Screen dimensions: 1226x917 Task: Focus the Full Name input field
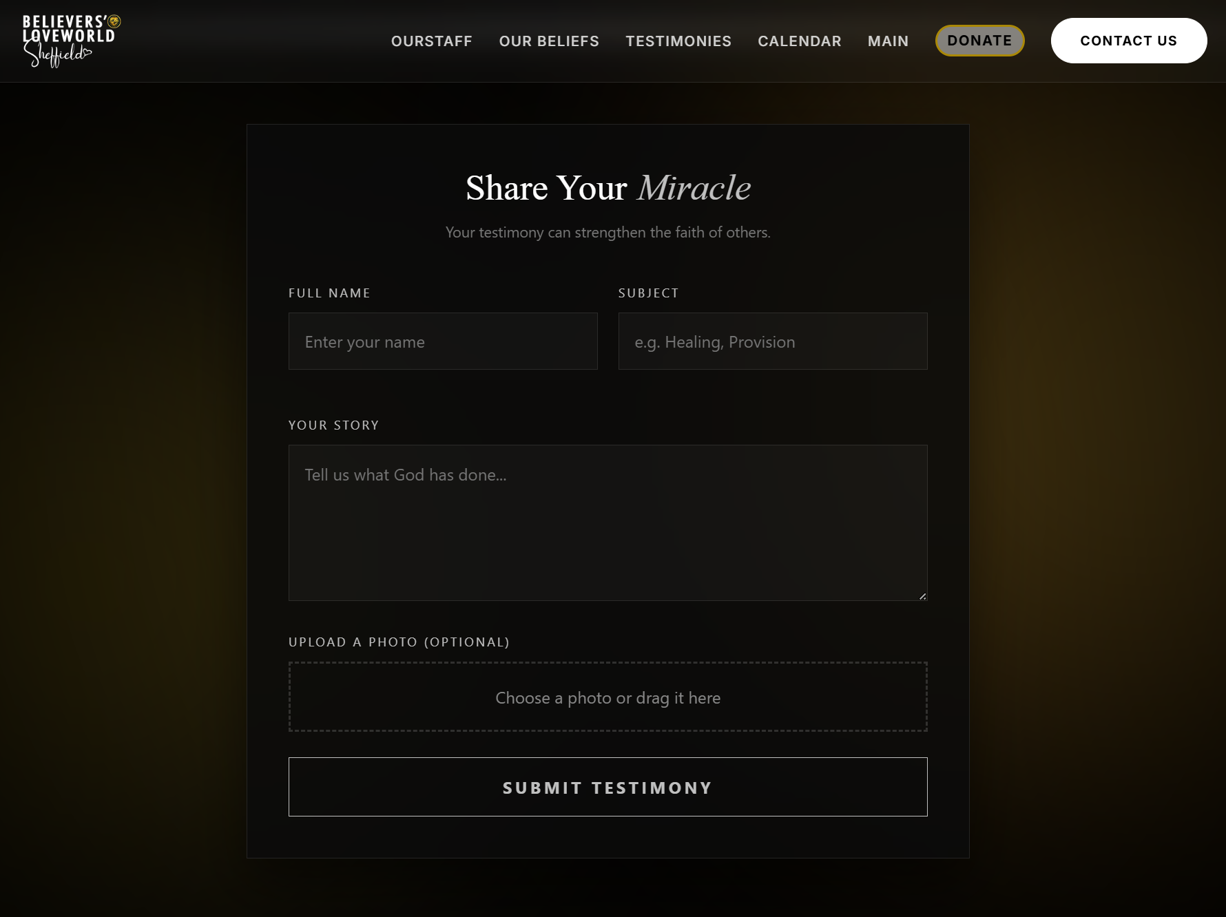443,341
